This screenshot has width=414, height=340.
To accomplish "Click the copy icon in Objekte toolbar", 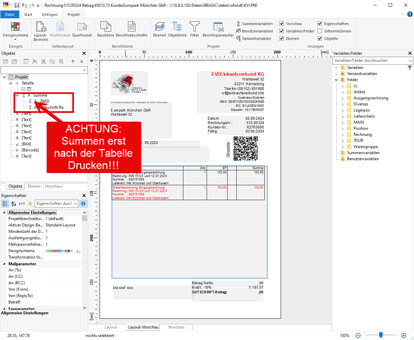I will pyautogui.click(x=52, y=62).
